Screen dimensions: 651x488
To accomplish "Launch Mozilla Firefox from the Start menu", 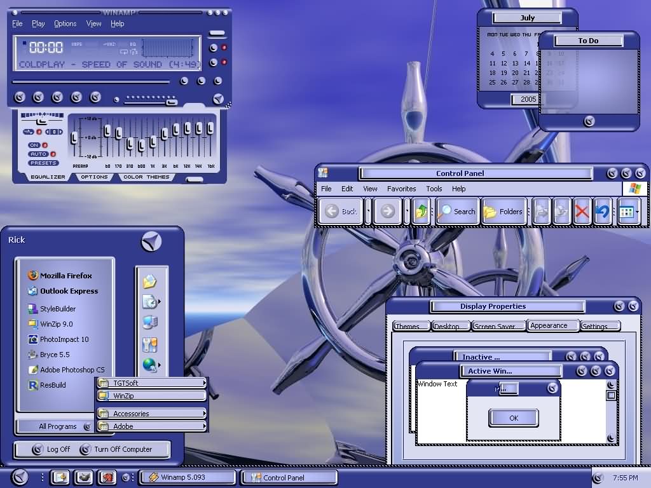I will pyautogui.click(x=60, y=276).
